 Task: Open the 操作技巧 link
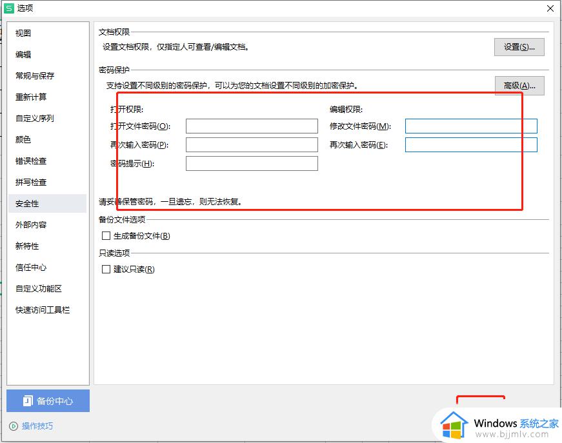click(37, 426)
